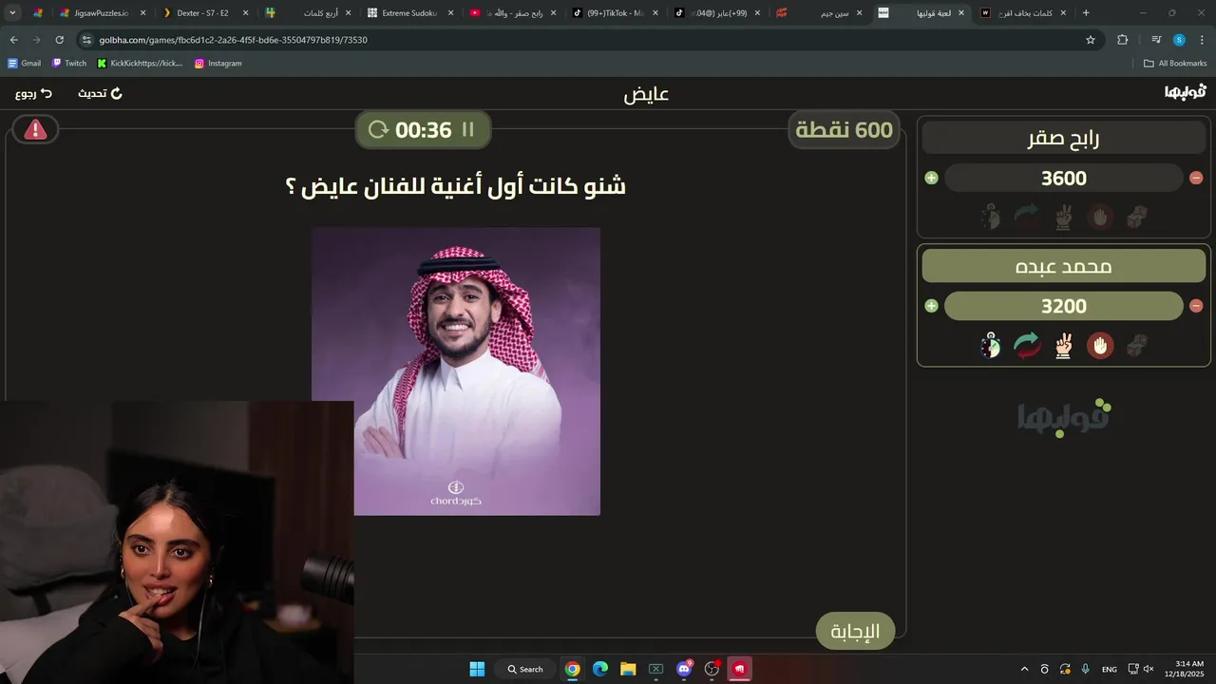Click the 3600 score field

coord(1064,178)
